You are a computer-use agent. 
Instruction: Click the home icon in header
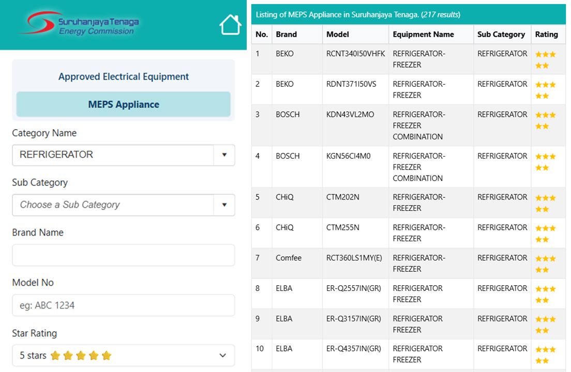[x=230, y=25]
